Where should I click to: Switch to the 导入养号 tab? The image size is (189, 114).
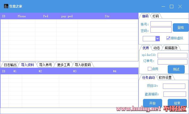pyautogui.click(x=45, y=65)
